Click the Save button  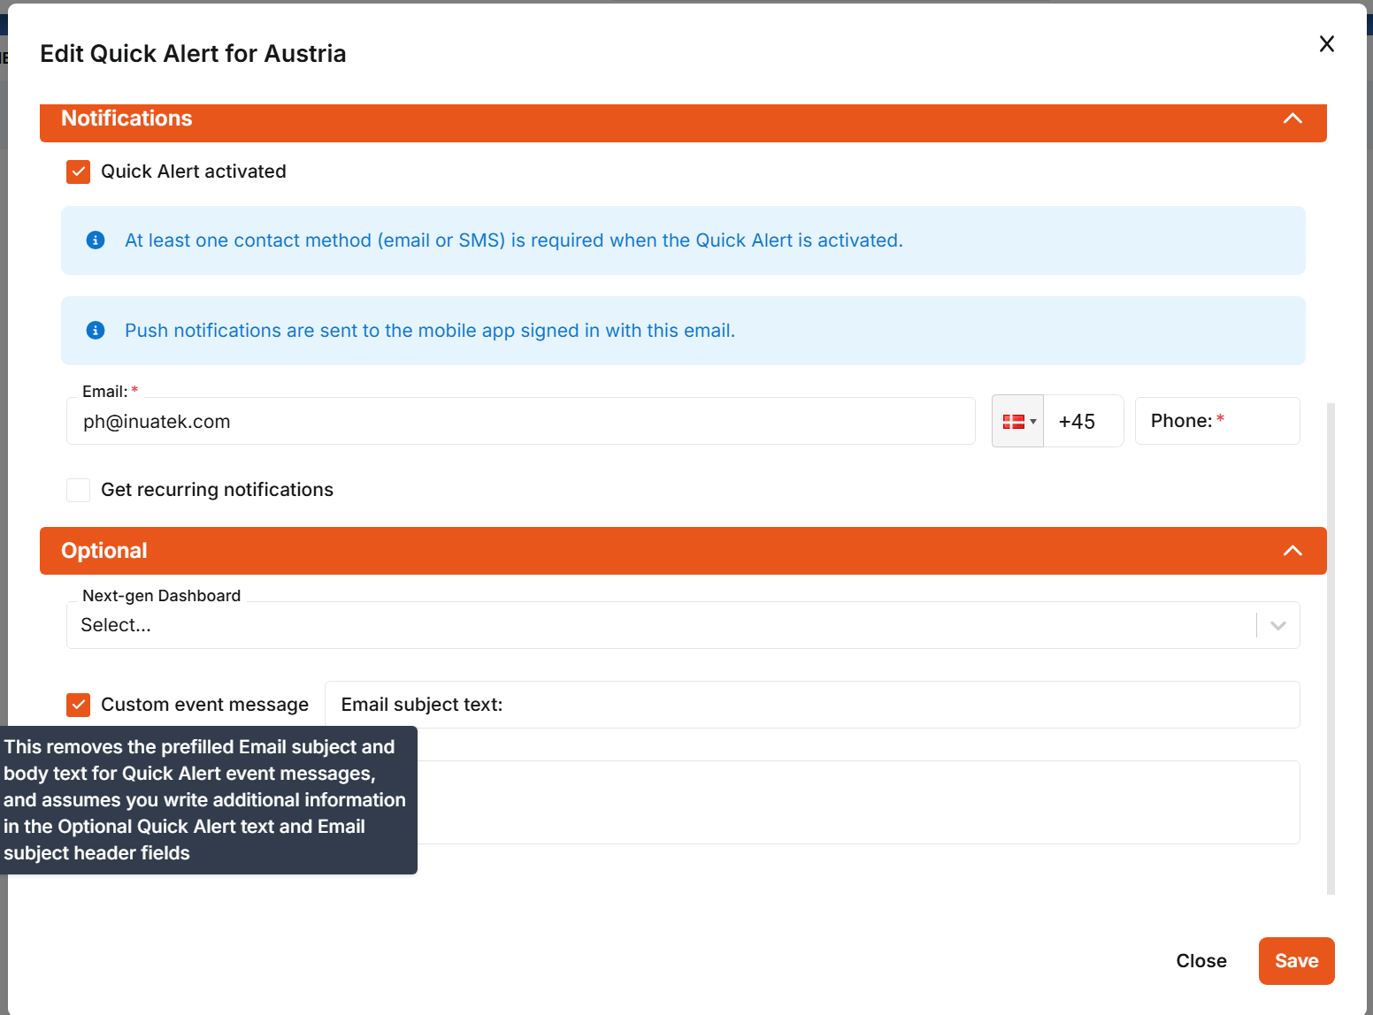(1297, 961)
